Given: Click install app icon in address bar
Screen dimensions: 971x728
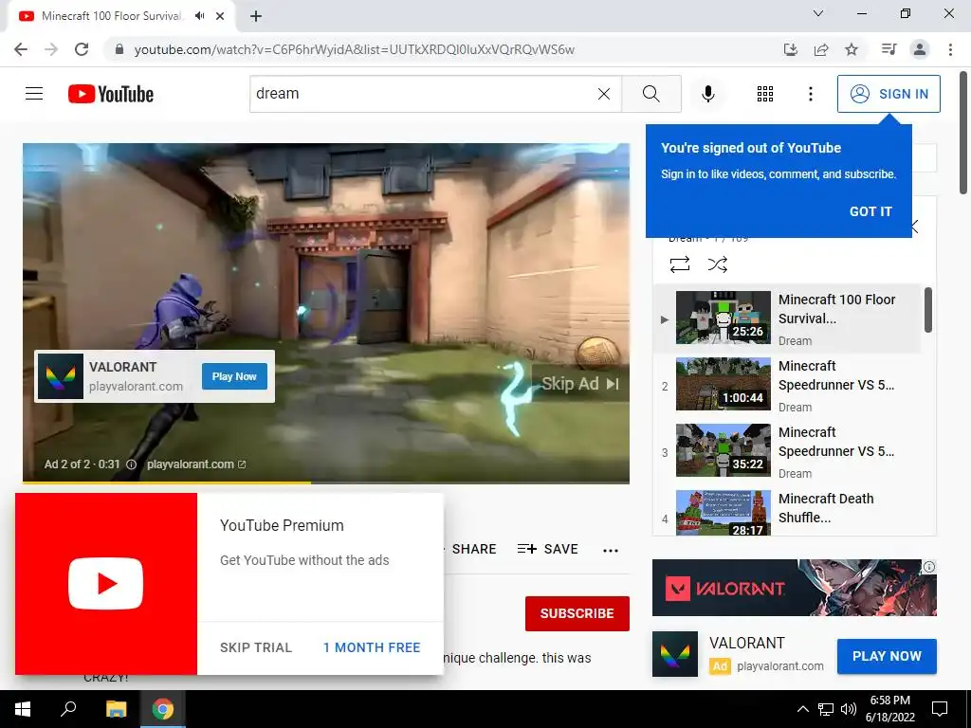Looking at the screenshot, I should [790, 49].
